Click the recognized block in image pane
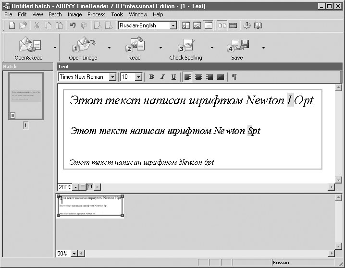 coord(90,206)
